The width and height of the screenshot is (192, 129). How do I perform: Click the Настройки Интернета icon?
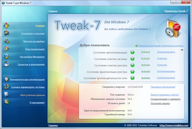coord(7,57)
